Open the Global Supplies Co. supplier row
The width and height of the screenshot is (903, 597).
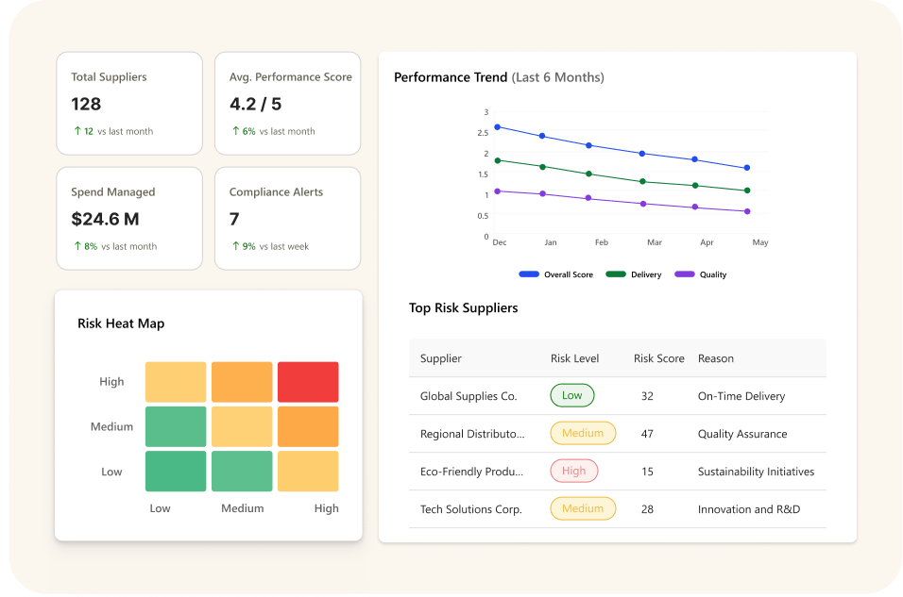click(618, 396)
